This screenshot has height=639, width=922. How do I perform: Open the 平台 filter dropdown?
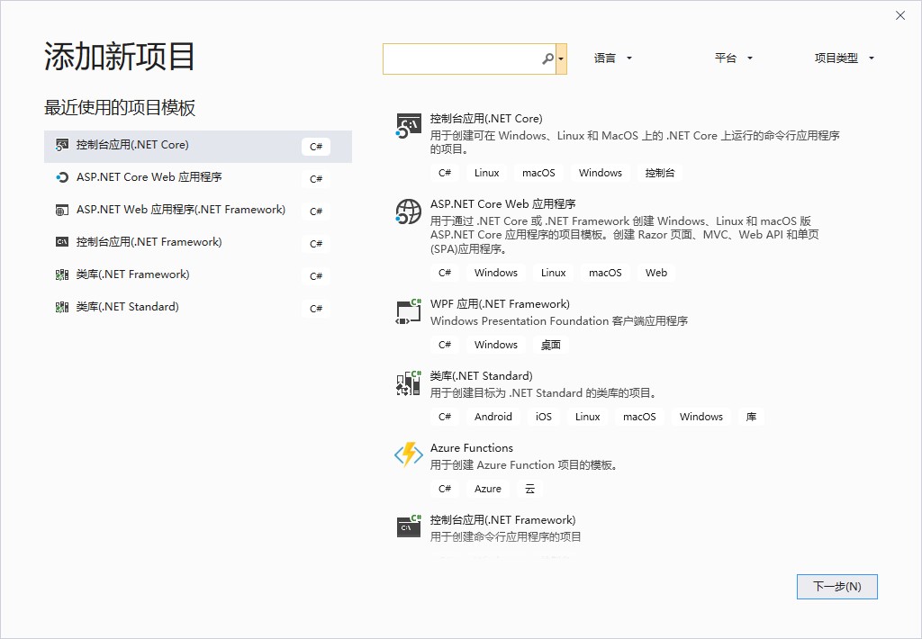(x=733, y=58)
